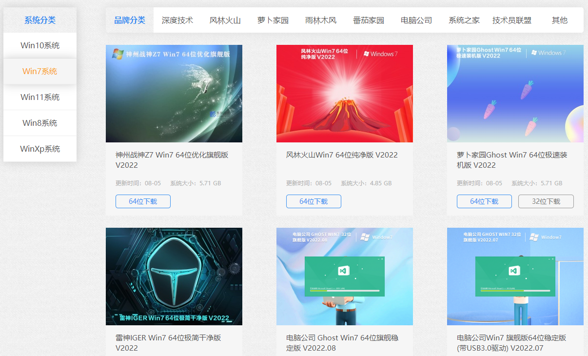Open 电脑公司 V2022.08 thumbnail image
Viewport: 588px width, 356px height.
[345, 277]
